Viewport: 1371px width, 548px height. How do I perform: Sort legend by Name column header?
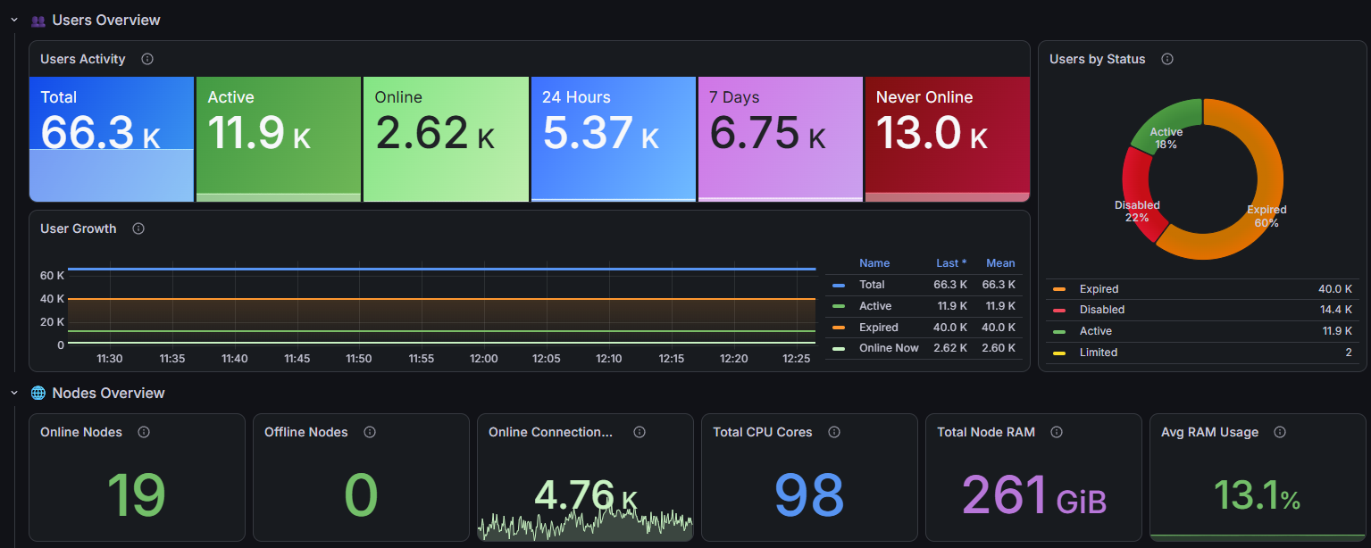(874, 263)
